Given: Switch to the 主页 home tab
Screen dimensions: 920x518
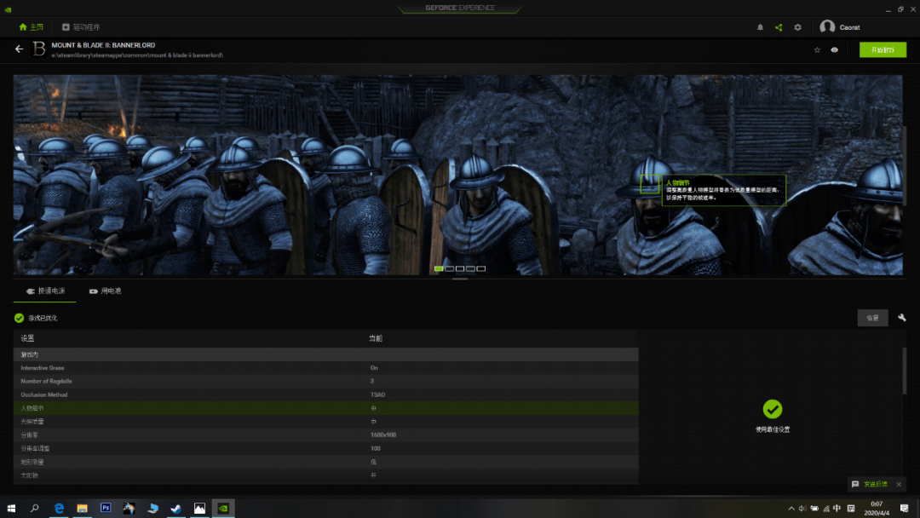Looking at the screenshot, I should [x=31, y=27].
